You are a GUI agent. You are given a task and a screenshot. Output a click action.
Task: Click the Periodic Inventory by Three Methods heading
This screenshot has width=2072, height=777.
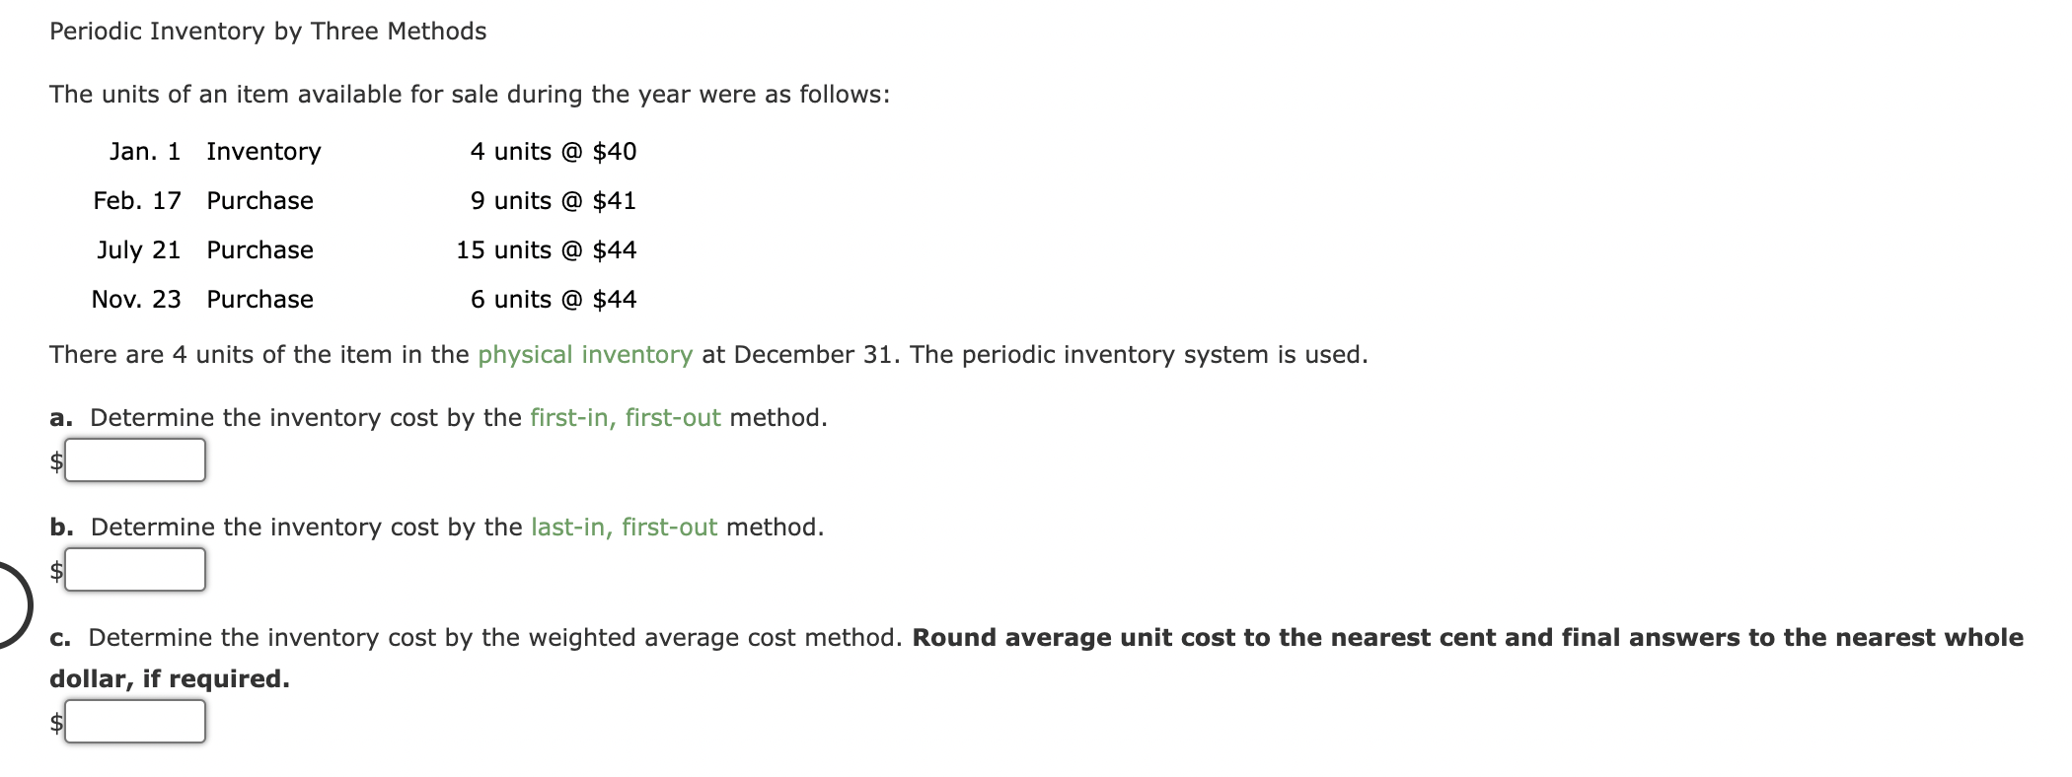point(266,31)
